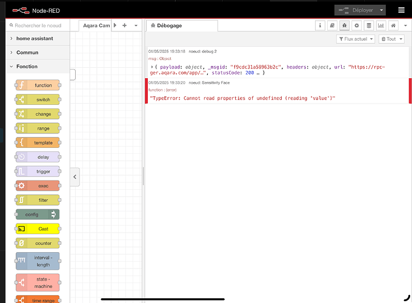Screen dimensions: 412x303
Task: Open the information sidebar tab icon
Action: click(320, 25)
